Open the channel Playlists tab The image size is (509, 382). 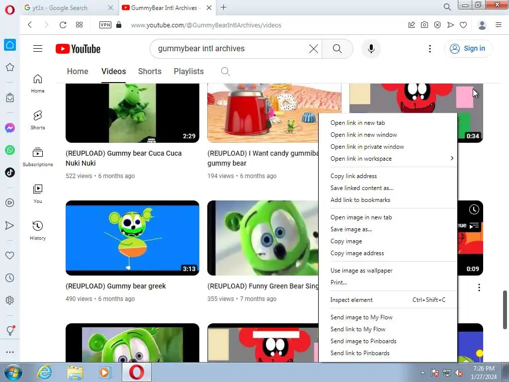point(188,71)
